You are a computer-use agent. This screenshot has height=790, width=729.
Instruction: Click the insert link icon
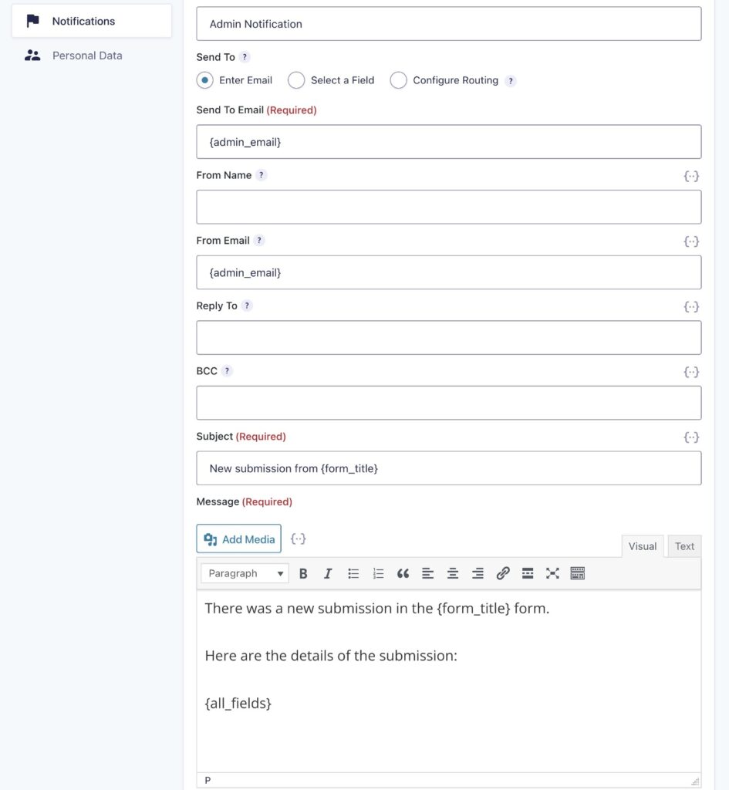[503, 573]
